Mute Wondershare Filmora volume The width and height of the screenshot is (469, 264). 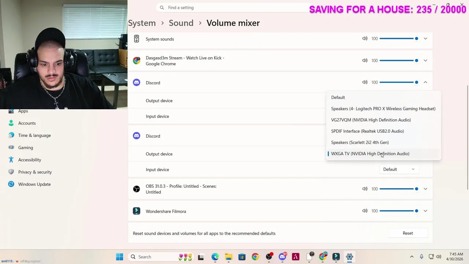pyautogui.click(x=365, y=211)
